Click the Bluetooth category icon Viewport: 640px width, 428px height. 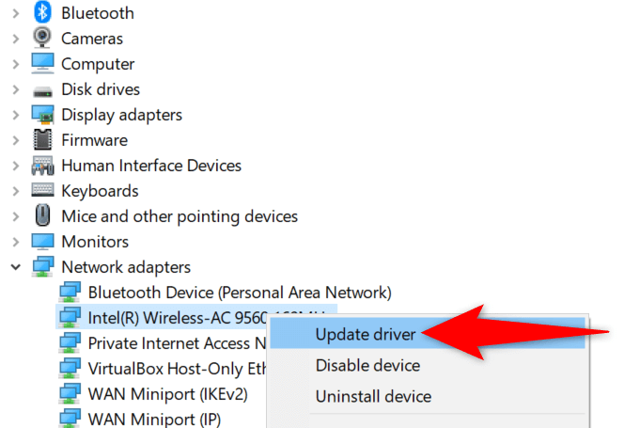tap(43, 13)
